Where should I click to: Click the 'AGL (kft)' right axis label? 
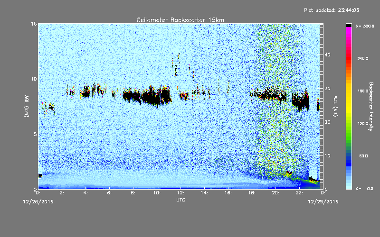[x=335, y=106]
